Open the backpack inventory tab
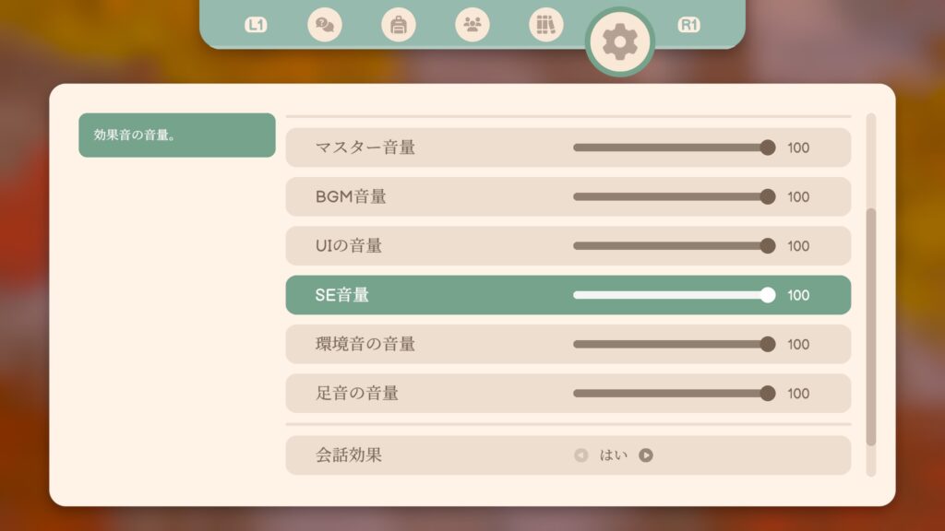Screen dimensions: 945x531 [x=399, y=25]
